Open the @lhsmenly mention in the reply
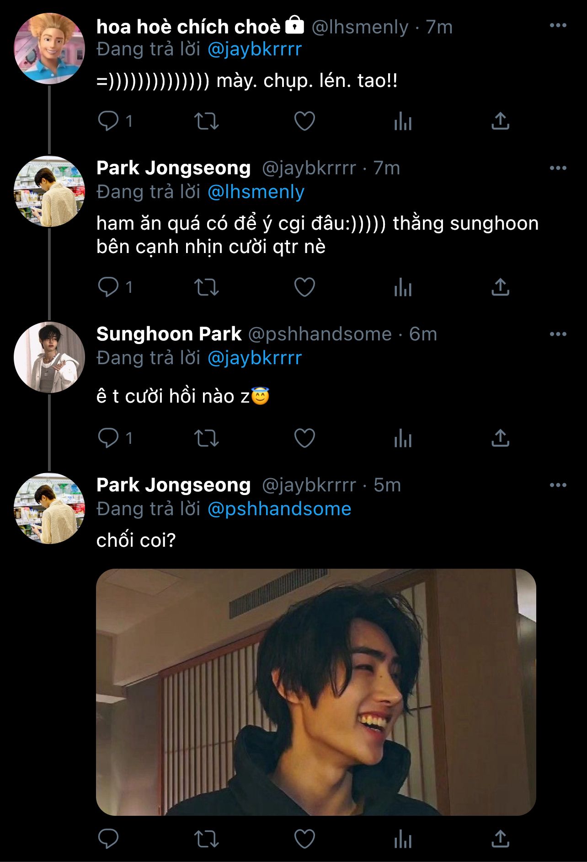 (x=256, y=192)
